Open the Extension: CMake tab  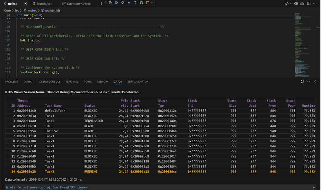click(79, 4)
